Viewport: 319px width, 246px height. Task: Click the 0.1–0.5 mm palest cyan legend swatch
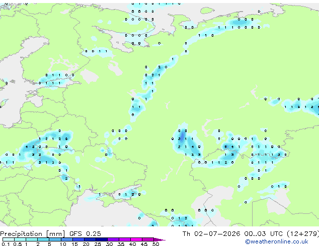pyautogui.click(x=9, y=239)
